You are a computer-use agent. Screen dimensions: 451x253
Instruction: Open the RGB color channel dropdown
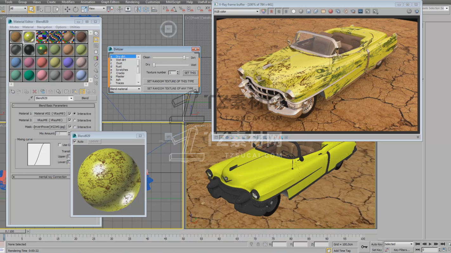pos(236,11)
